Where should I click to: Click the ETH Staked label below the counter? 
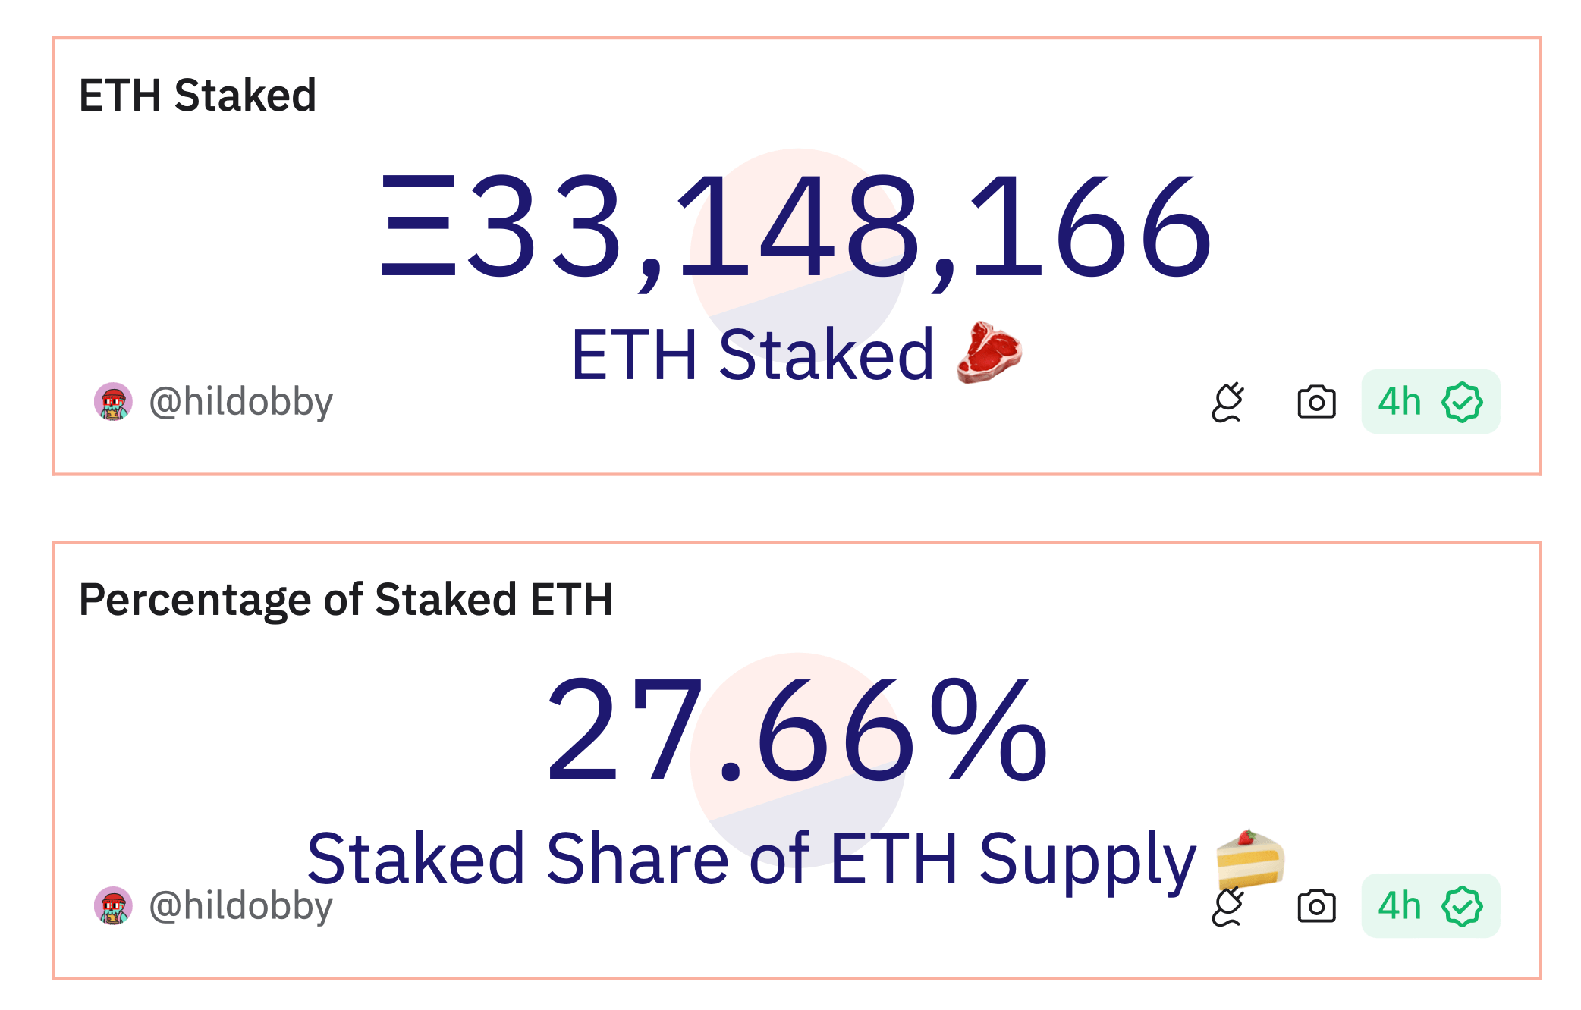click(x=753, y=354)
